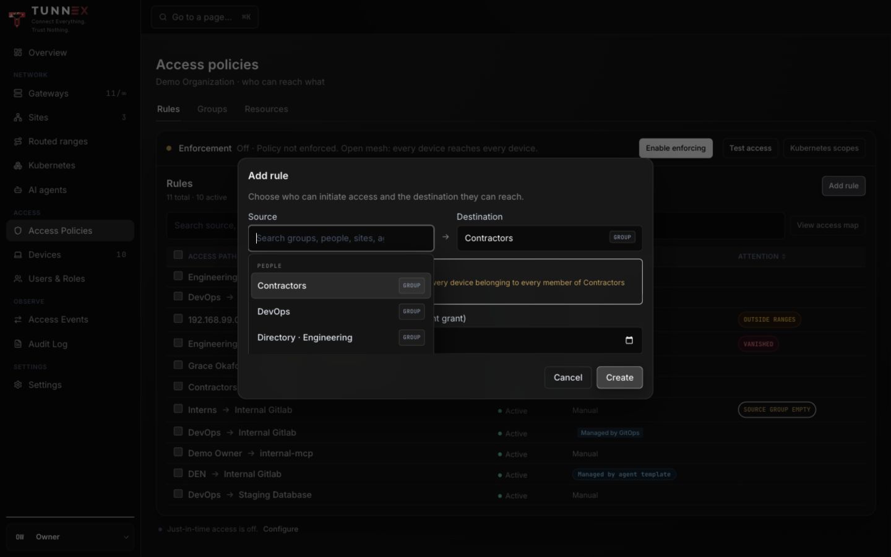Open Access Policies menu item

tap(70, 231)
